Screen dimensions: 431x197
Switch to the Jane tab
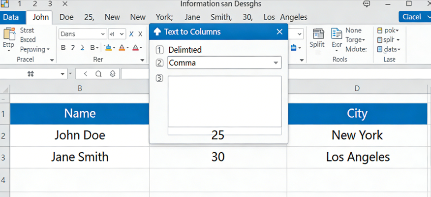(x=192, y=17)
